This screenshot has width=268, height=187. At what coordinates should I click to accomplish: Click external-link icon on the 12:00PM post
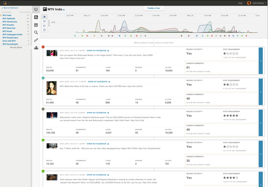click(x=109, y=82)
